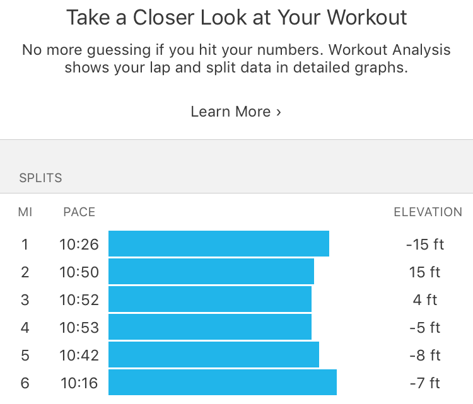
Task: Open the Learn More link
Action: point(236,112)
